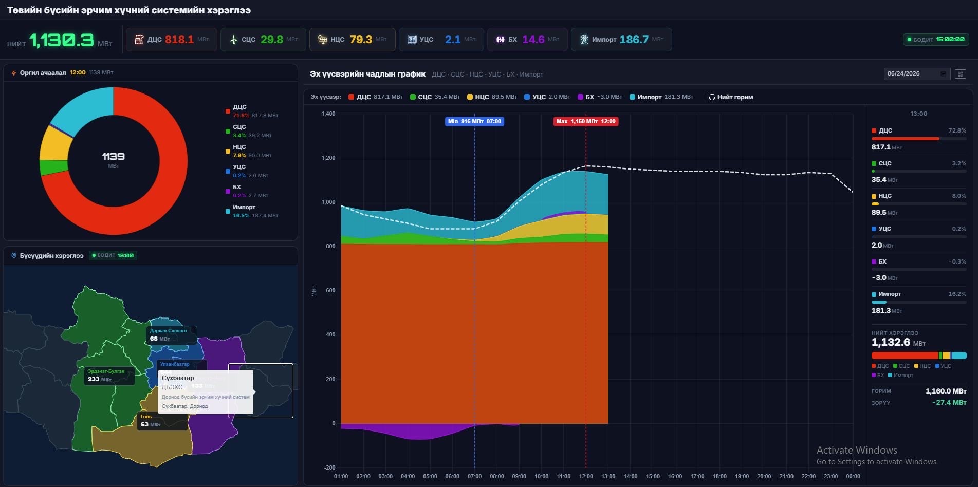Click the Max 1,150 МВт marker
This screenshot has height=487, width=978.
(x=586, y=122)
